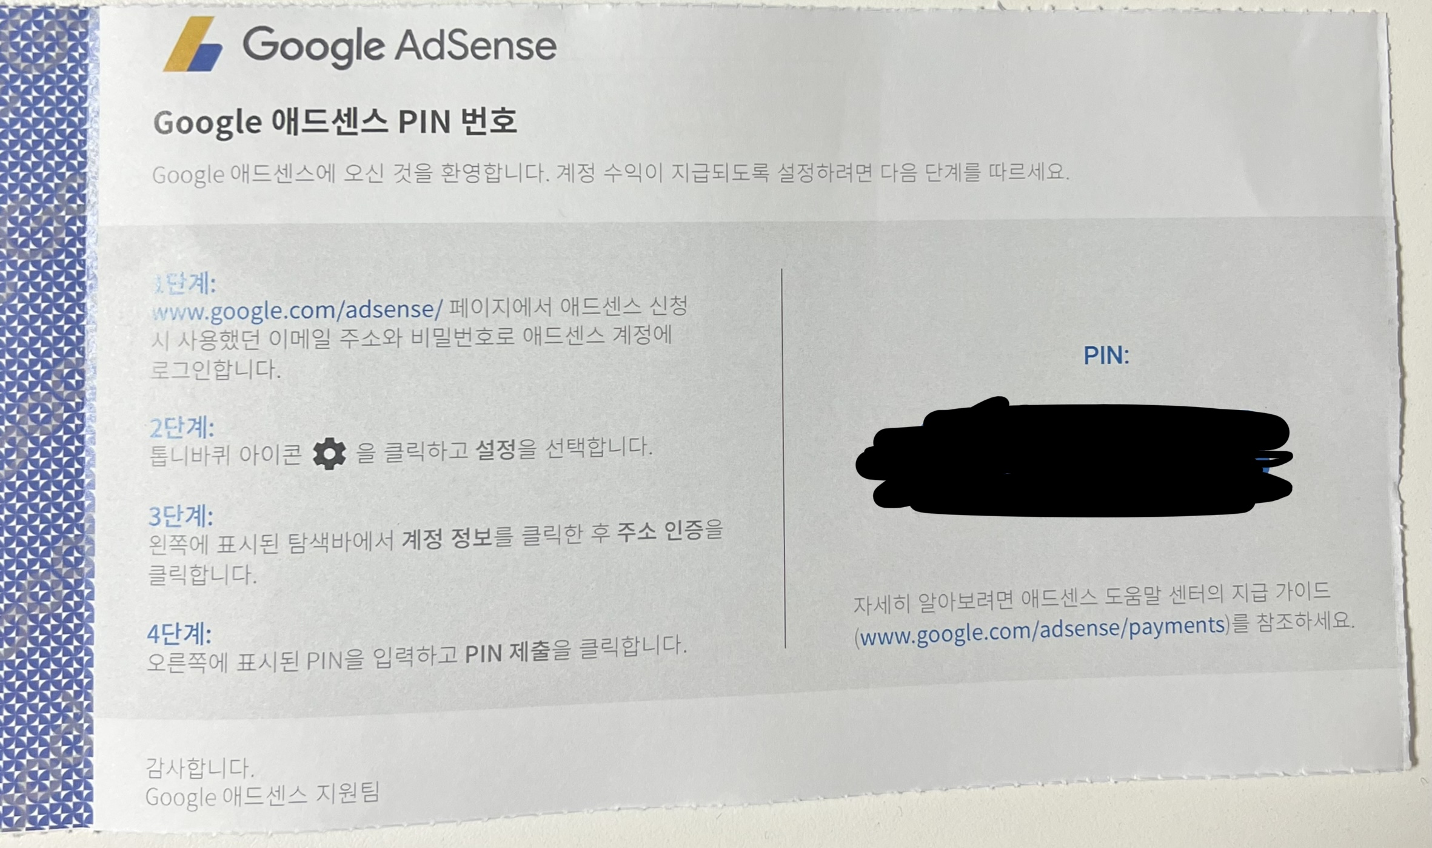Open the www.google.com/adsense/ link
The width and height of the screenshot is (1432, 848).
click(x=297, y=311)
